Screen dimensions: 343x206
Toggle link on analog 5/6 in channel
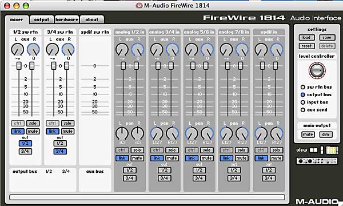coord(192,158)
